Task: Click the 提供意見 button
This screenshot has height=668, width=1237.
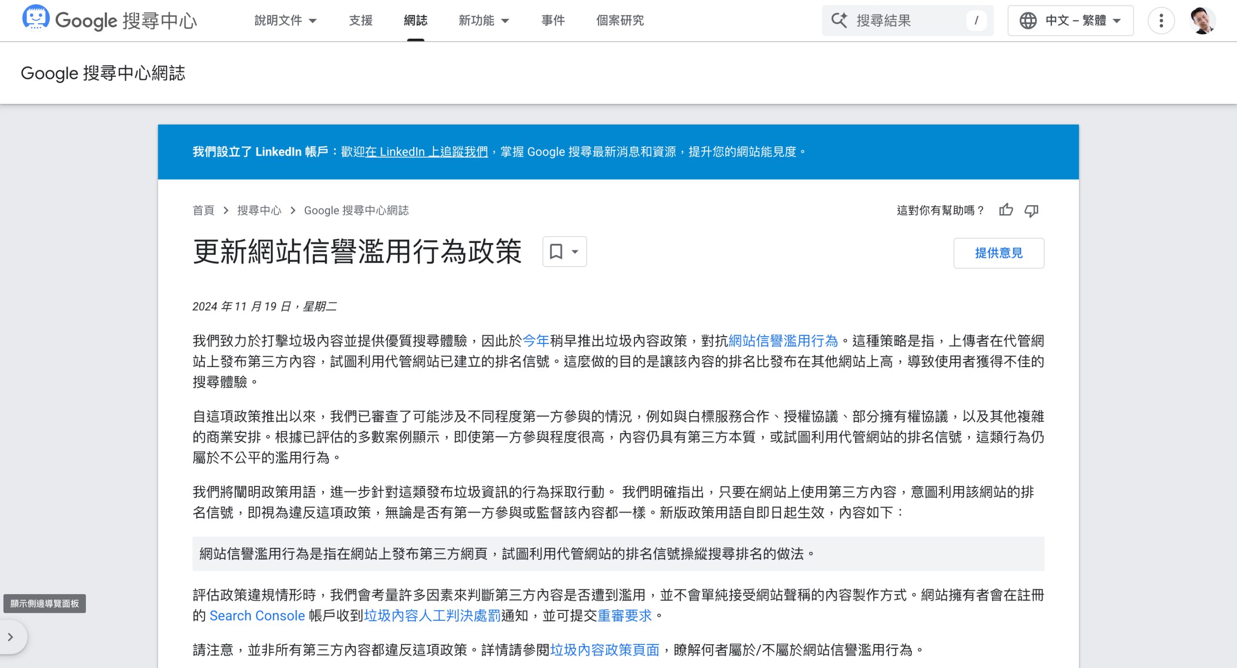Action: click(998, 253)
